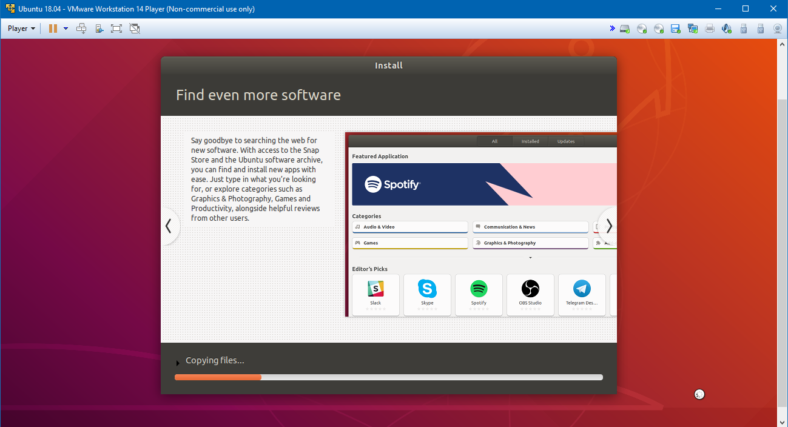Send Ctrl+Alt+Del to the virtual machine
The width and height of the screenshot is (788, 427).
pyautogui.click(x=82, y=29)
